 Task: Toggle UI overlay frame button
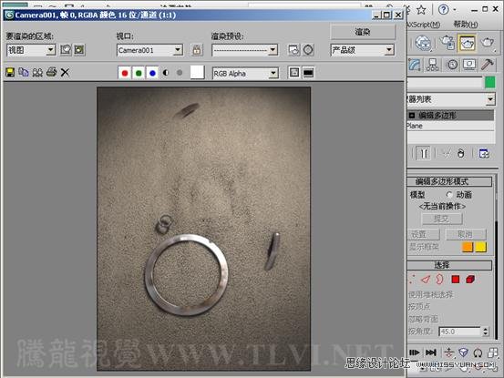[294, 73]
